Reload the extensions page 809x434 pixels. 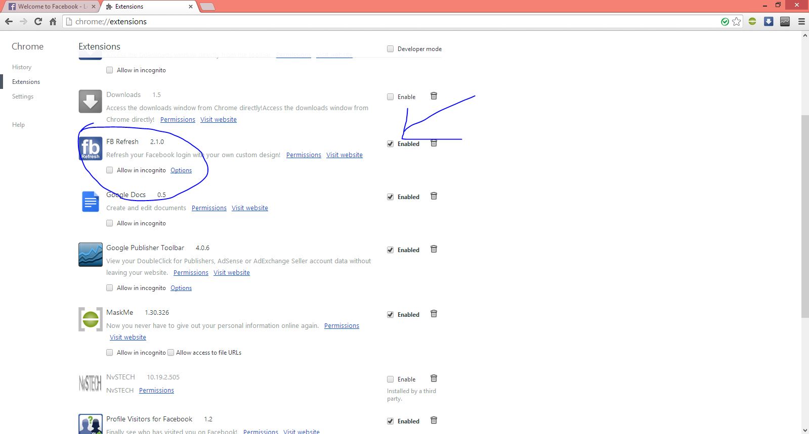pos(38,21)
